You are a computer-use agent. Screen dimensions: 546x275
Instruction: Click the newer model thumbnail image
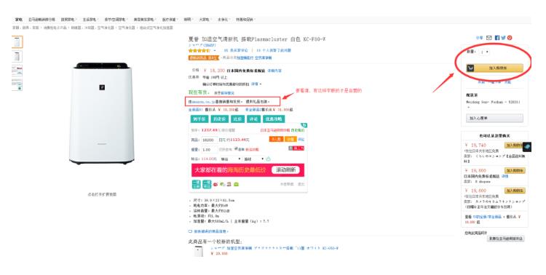[x=199, y=251]
